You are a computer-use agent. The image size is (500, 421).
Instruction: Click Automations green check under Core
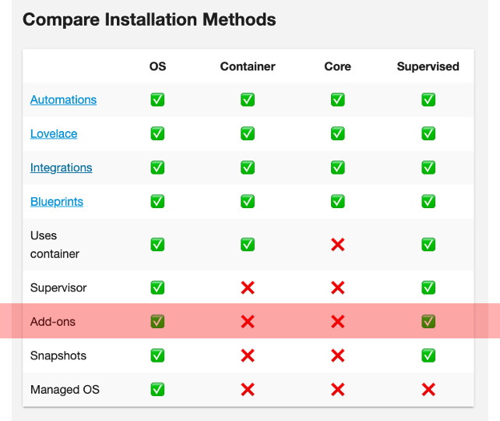coord(338,100)
